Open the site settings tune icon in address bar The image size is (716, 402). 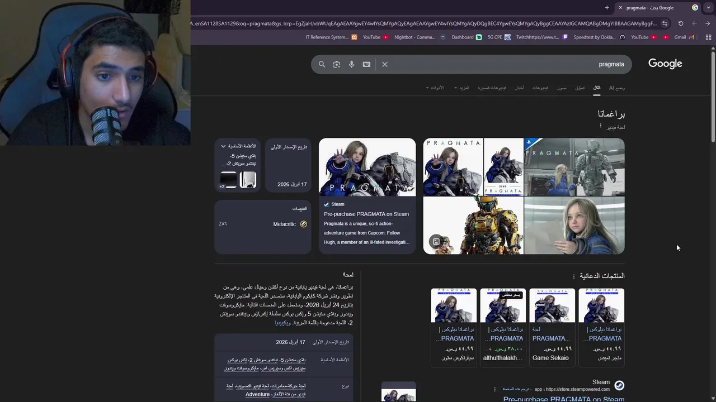[x=665, y=23]
